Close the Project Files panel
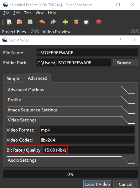The image size is (140, 188). coord(37,31)
